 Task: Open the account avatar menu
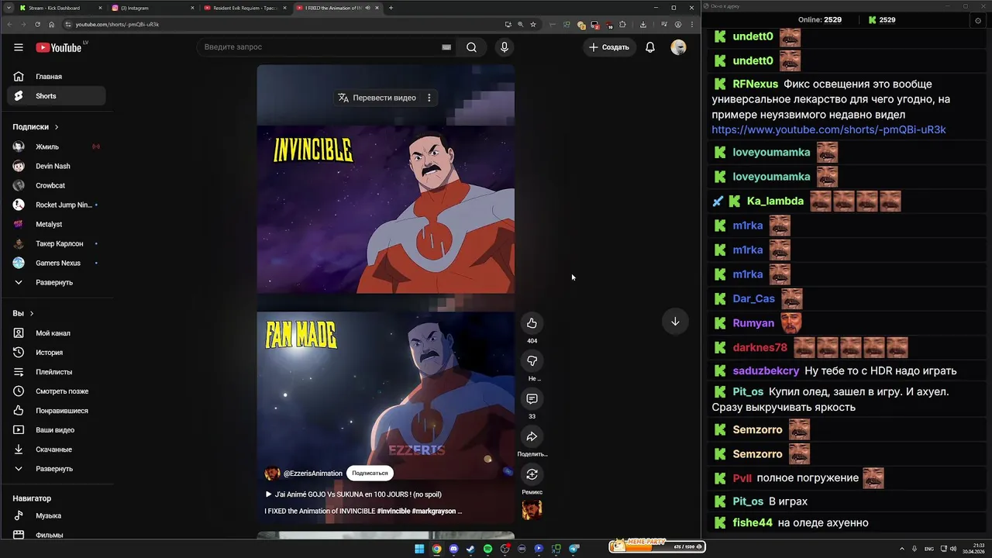click(x=678, y=47)
